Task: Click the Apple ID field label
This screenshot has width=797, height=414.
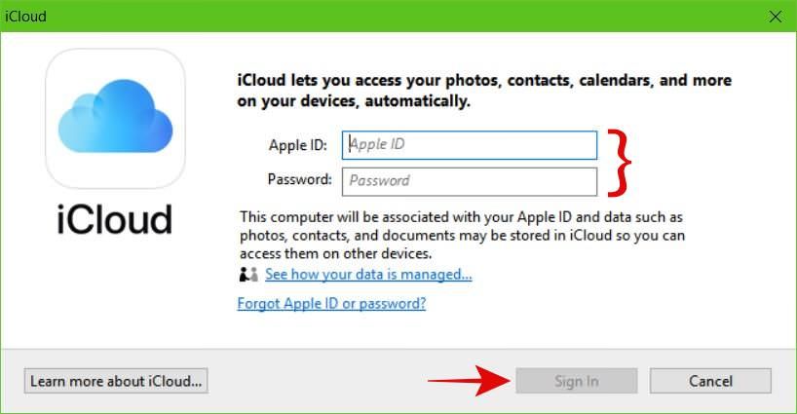Action: click(x=298, y=145)
